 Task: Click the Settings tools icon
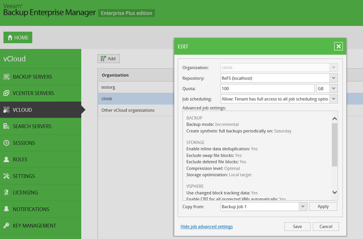click(6, 176)
